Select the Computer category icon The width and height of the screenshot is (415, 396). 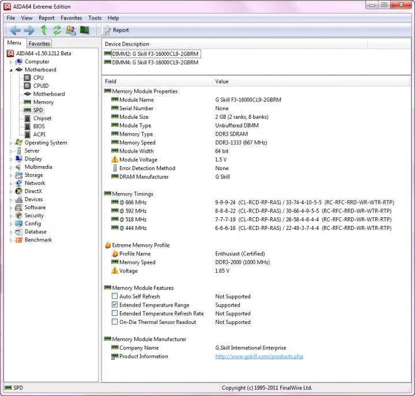(19, 62)
